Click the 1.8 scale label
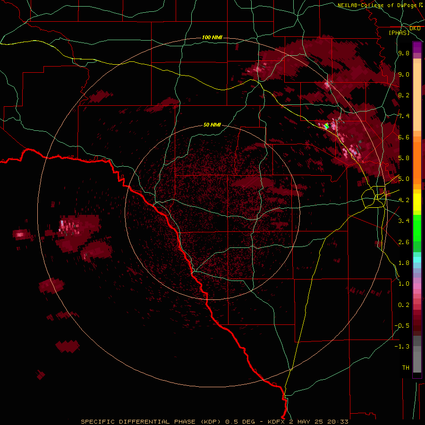425x425 pixels. [404, 263]
